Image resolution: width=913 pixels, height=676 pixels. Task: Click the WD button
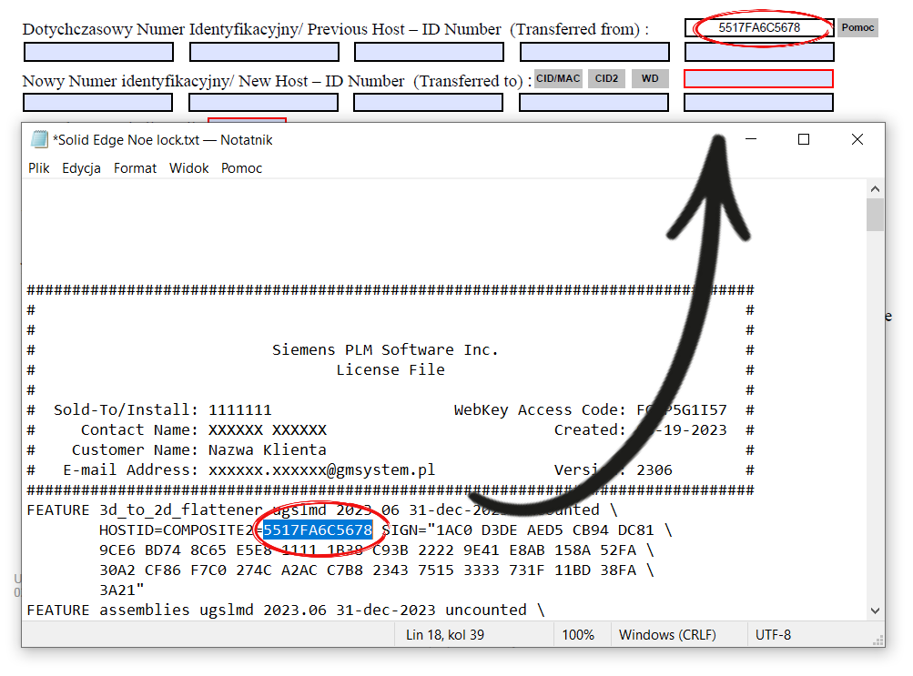point(650,78)
